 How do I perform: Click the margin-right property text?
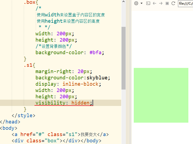(54, 71)
